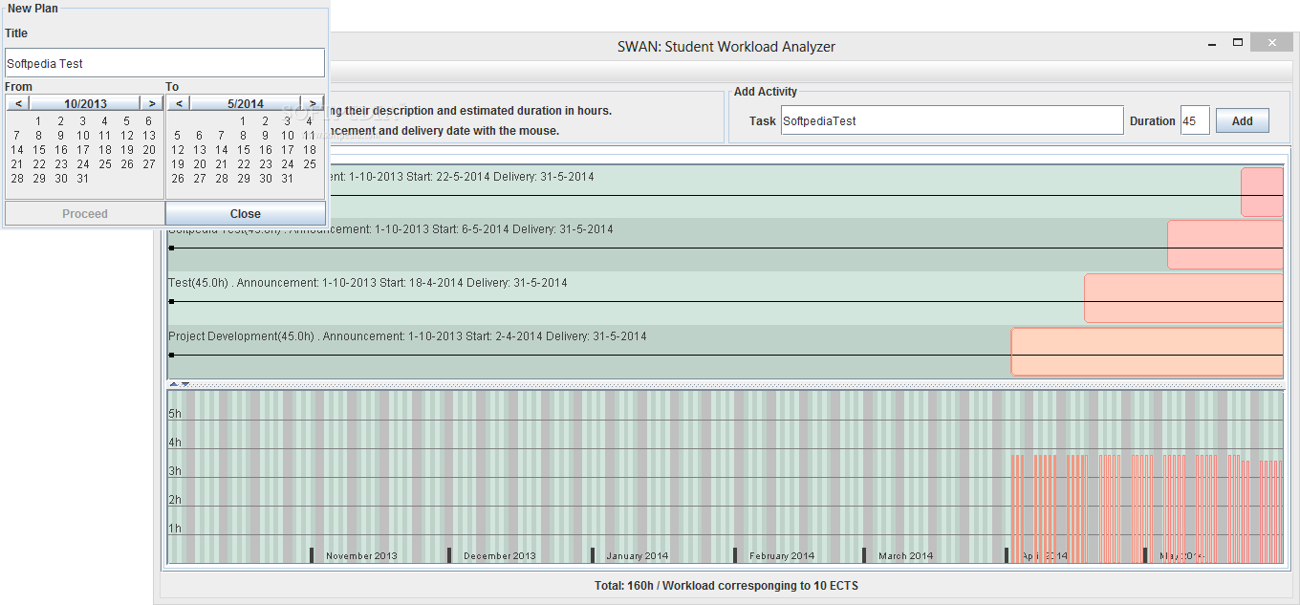Click red block starting 22-5-2014
The height and width of the screenshot is (605, 1300).
tap(1262, 191)
